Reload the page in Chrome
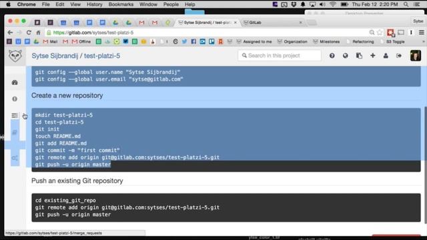 coord(29,33)
